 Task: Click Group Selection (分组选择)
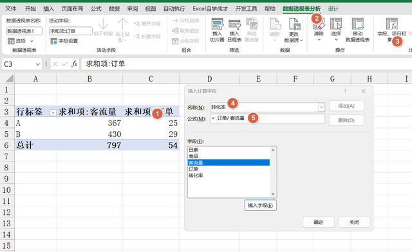(x=186, y=21)
